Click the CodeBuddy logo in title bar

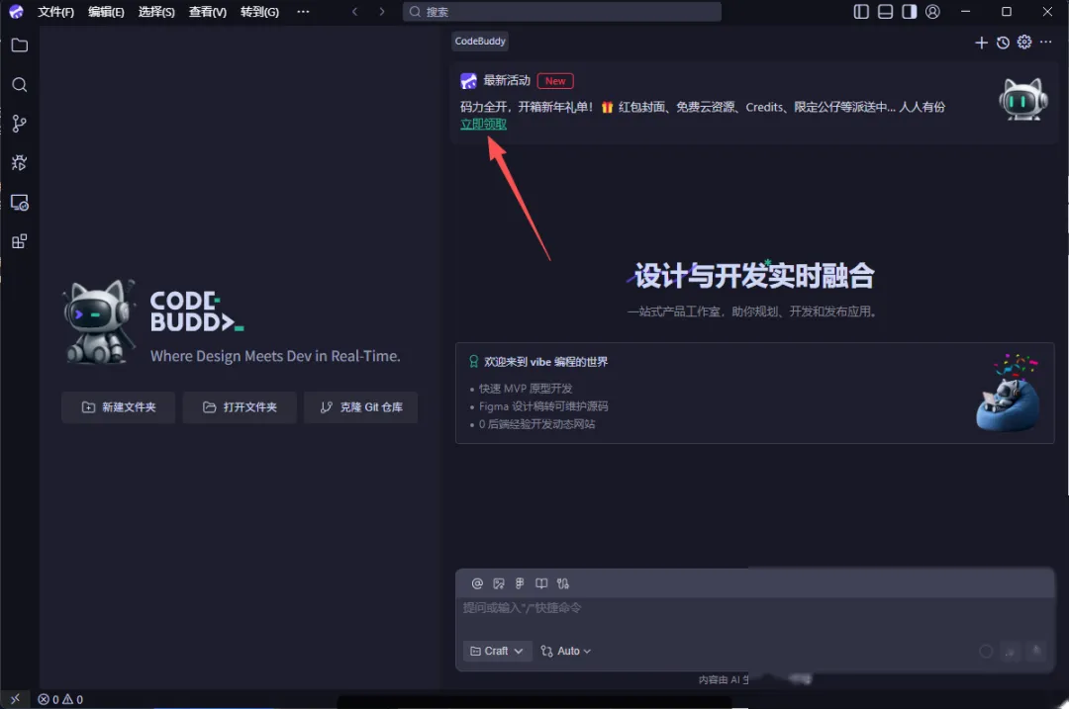click(x=16, y=12)
